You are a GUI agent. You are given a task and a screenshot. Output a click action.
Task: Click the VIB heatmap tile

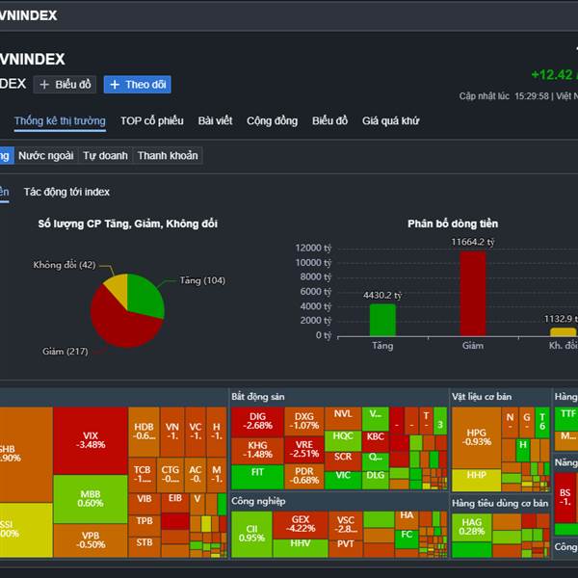(x=144, y=503)
